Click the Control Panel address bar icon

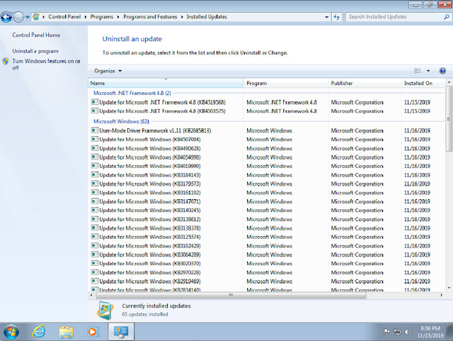click(x=36, y=17)
